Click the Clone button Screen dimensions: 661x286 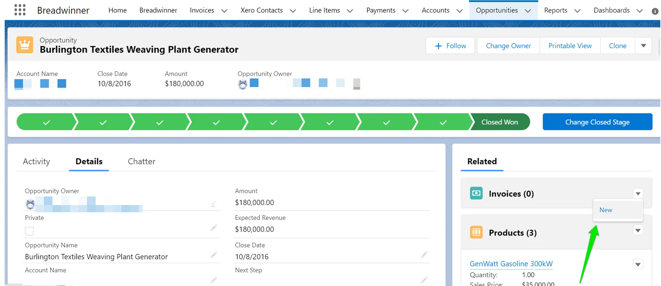(618, 46)
